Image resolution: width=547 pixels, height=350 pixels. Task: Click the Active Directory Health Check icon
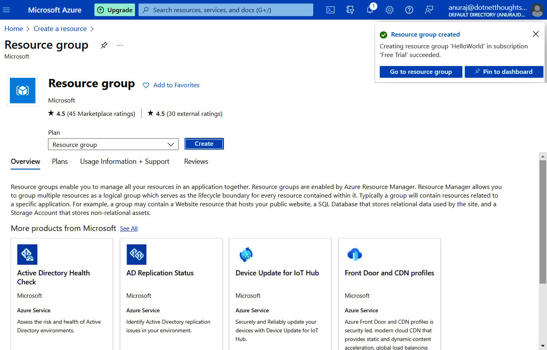coord(27,255)
